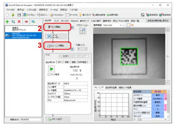Select first capture-area frame icon

click(124, 25)
